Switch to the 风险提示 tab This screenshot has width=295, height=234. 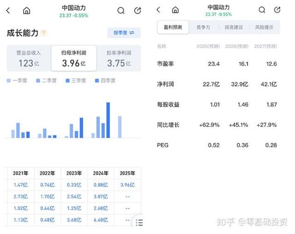pos(264,27)
